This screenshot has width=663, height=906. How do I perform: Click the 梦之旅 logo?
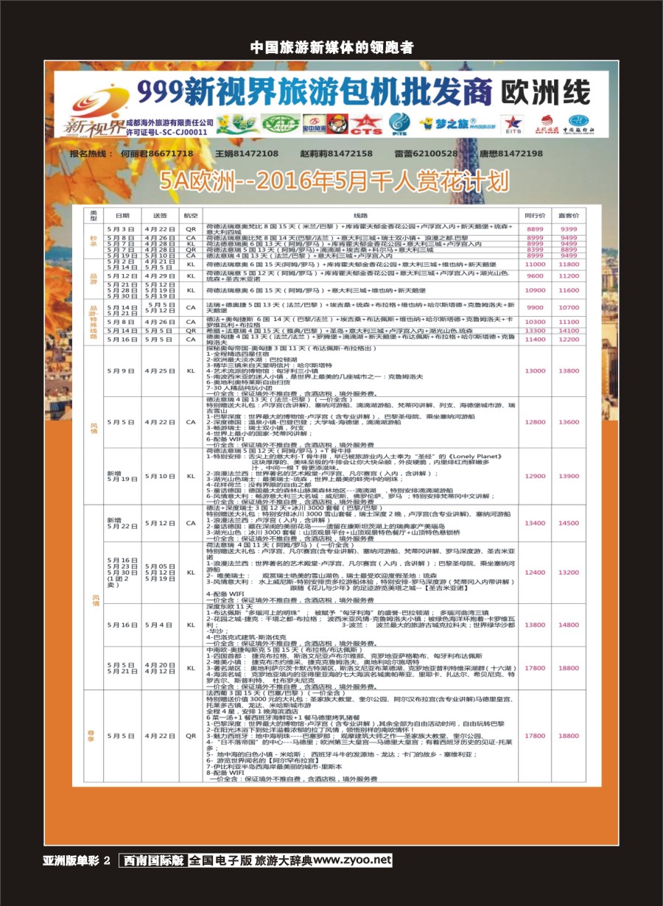457,124
